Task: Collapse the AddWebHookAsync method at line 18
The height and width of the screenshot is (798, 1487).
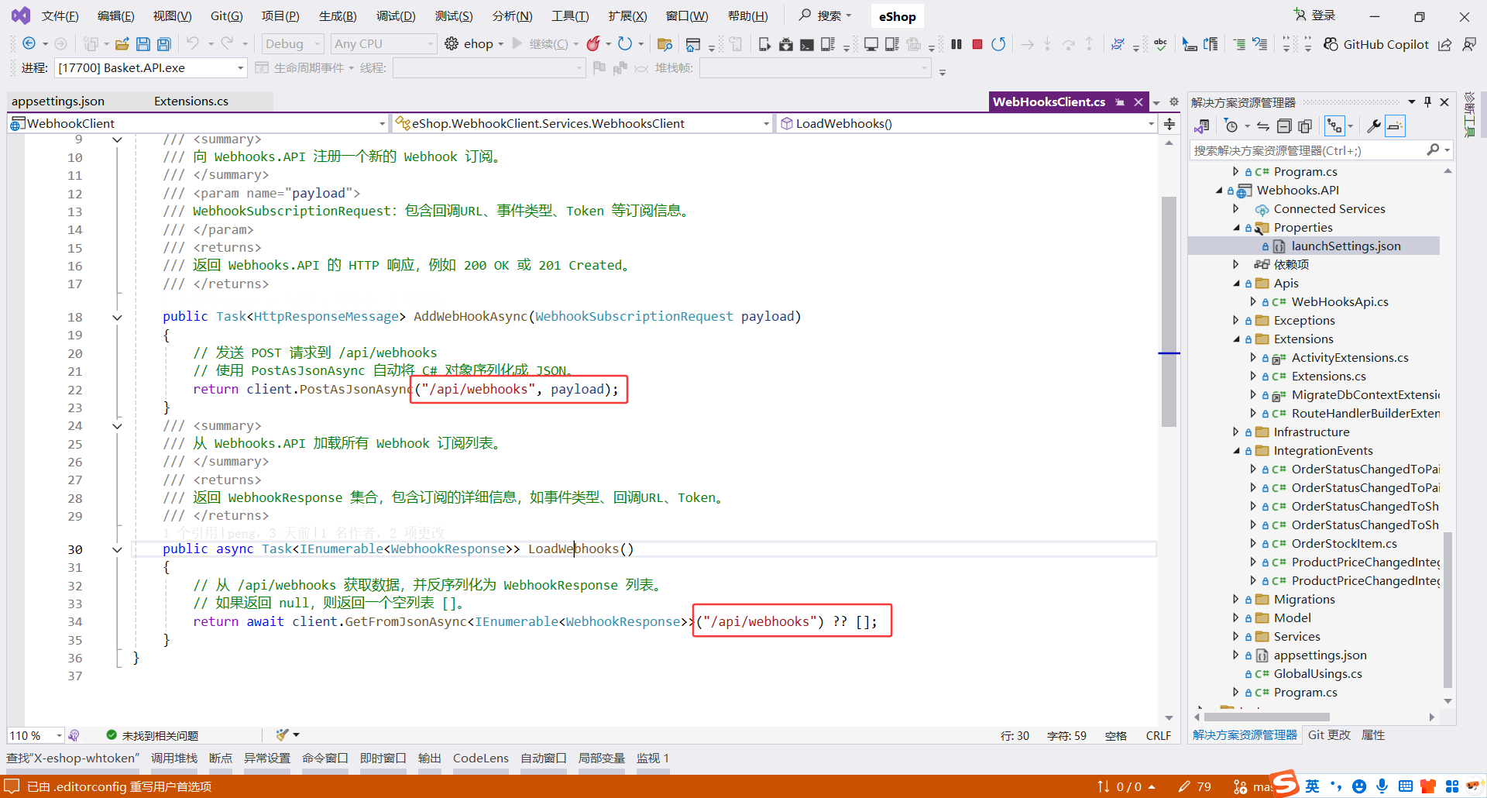Action: point(117,317)
